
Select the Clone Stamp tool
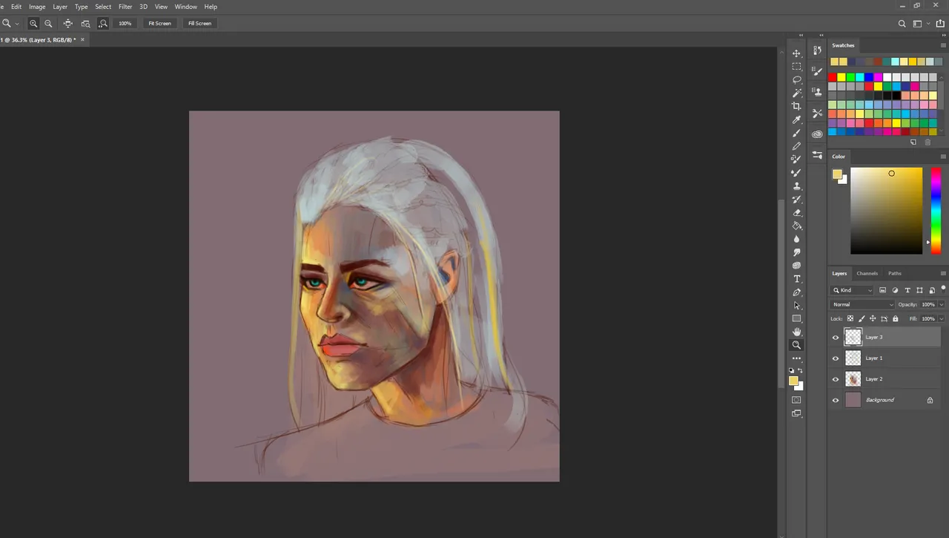pos(797,186)
